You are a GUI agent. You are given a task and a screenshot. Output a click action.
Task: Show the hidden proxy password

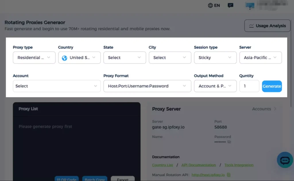(229, 142)
